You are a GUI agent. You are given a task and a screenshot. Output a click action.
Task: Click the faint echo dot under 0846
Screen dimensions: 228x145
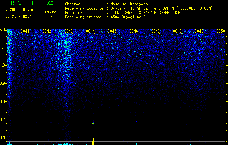136,122
